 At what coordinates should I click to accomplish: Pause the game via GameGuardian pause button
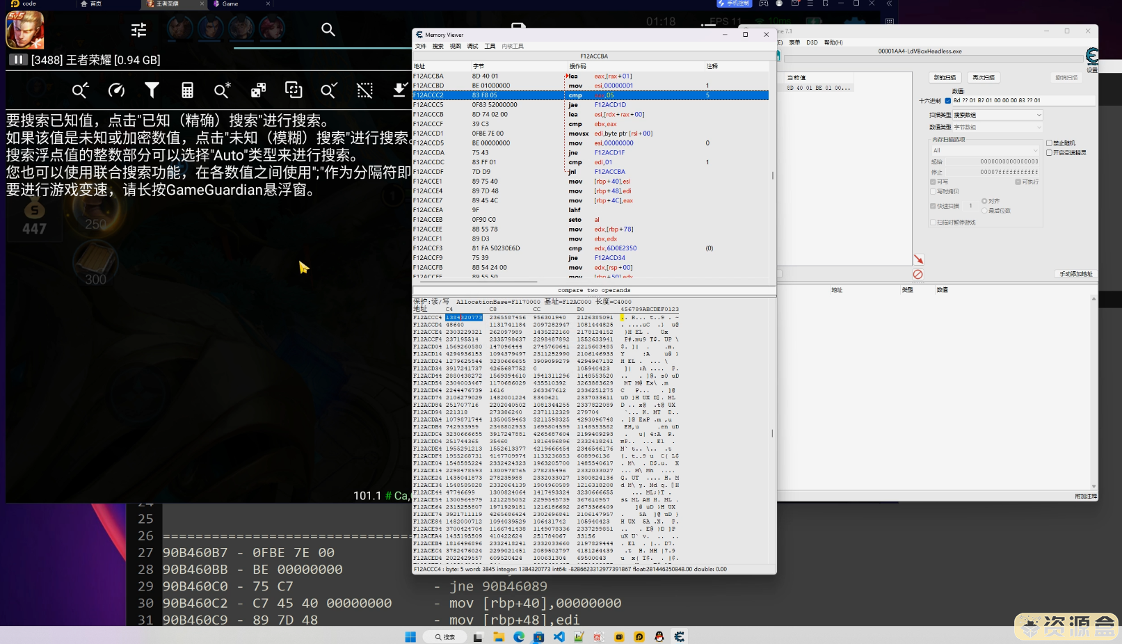pyautogui.click(x=17, y=60)
